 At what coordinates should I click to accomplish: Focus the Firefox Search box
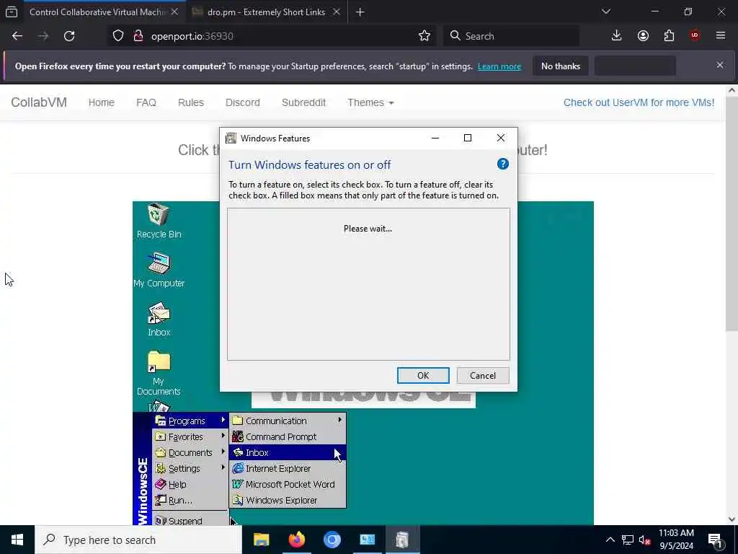(511, 36)
